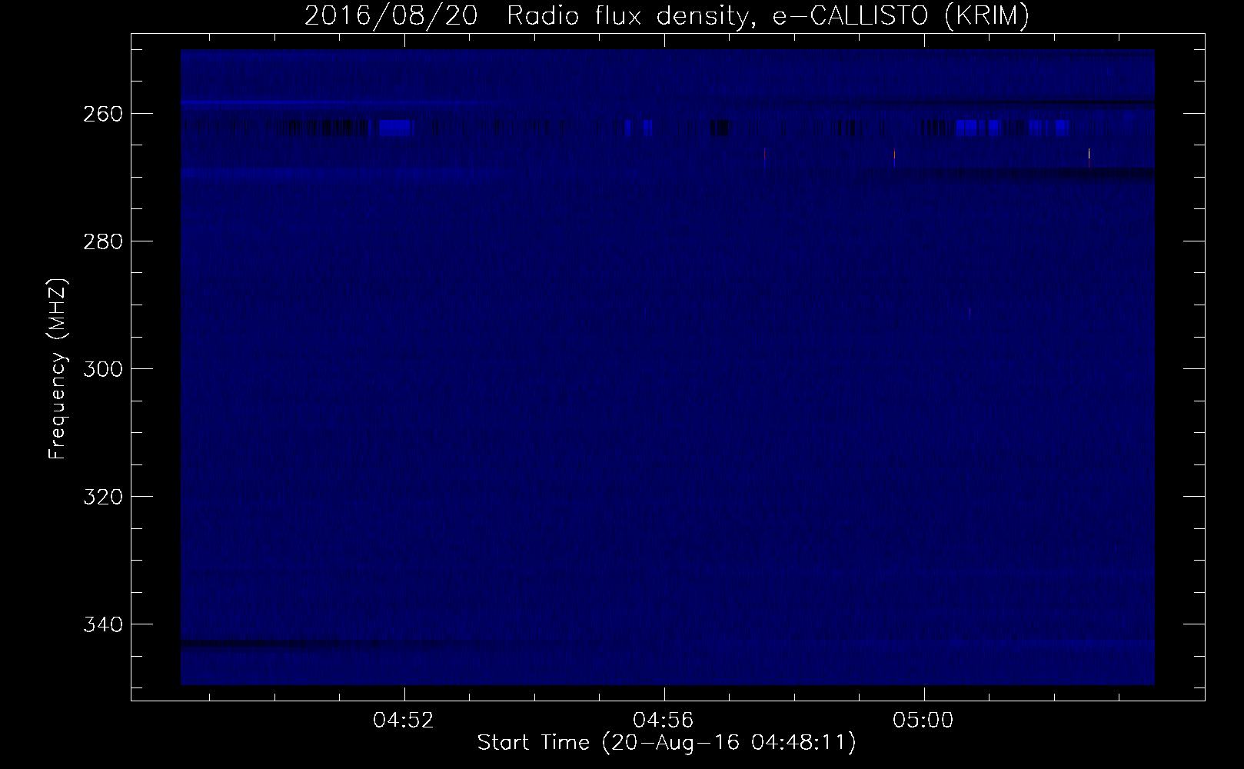Click the 04:56 time tick label
The height and width of the screenshot is (769, 1244).
point(663,721)
